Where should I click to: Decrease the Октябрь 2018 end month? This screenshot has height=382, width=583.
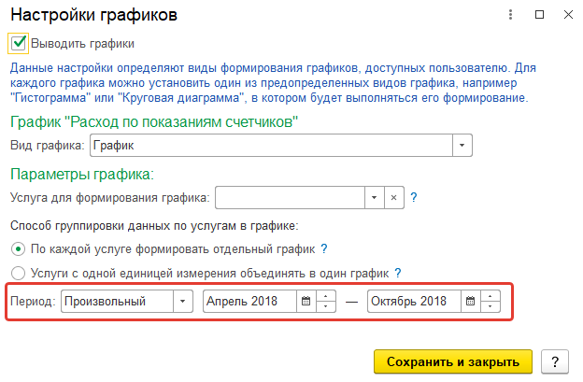pyautogui.click(x=491, y=306)
